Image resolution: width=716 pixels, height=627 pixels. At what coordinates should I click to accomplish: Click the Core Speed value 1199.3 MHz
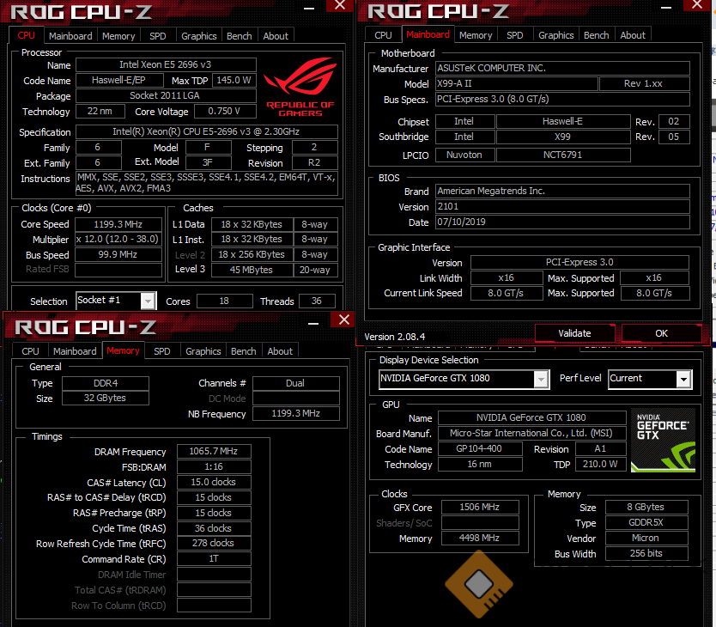[118, 224]
